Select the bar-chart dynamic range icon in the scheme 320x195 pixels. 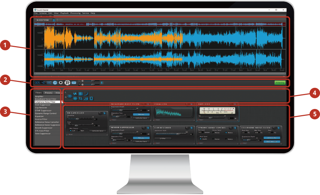click(86, 99)
